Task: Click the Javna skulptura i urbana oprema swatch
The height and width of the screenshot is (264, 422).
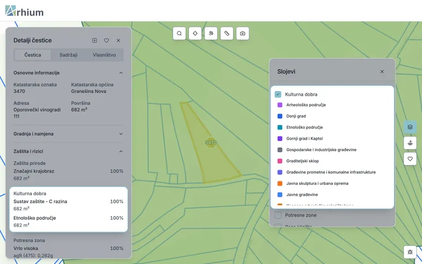Action: pyautogui.click(x=280, y=184)
